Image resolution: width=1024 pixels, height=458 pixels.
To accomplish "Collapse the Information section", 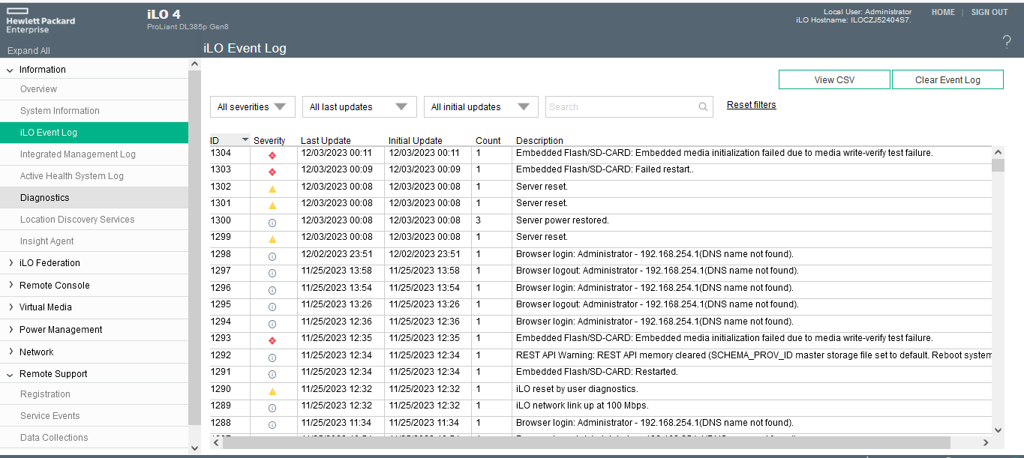I will (x=11, y=70).
